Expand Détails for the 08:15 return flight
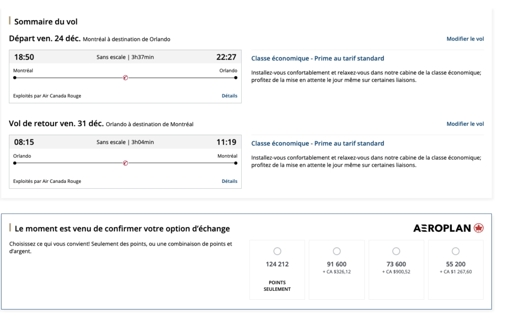The image size is (505, 318). pos(229,181)
